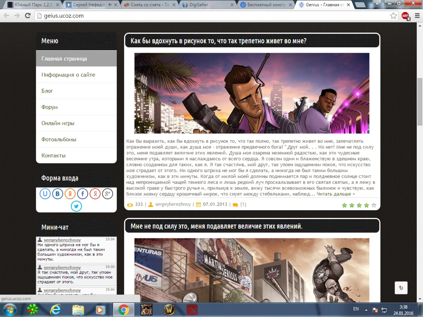
Task: Open the Windows Start button
Action: click(10, 310)
